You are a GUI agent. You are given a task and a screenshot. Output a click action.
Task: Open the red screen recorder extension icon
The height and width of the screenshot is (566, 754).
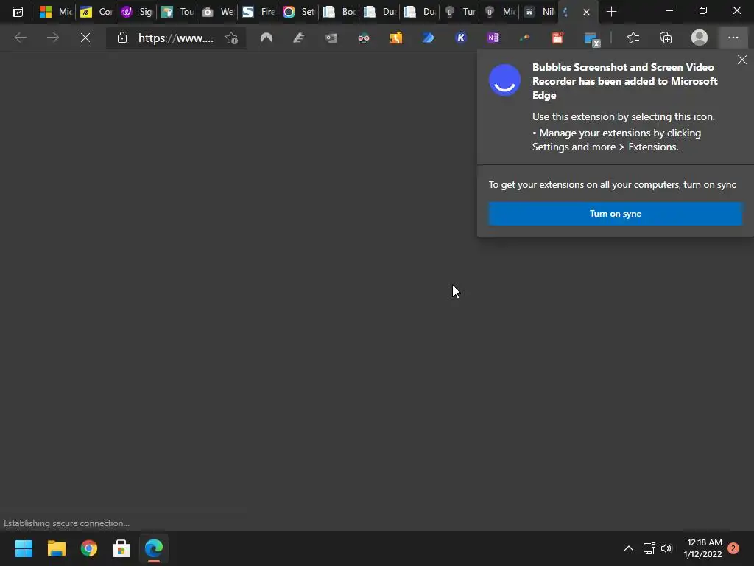558,38
